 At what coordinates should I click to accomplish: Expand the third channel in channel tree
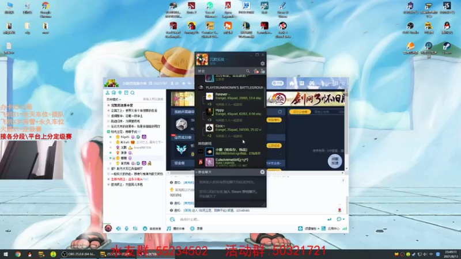(108, 116)
